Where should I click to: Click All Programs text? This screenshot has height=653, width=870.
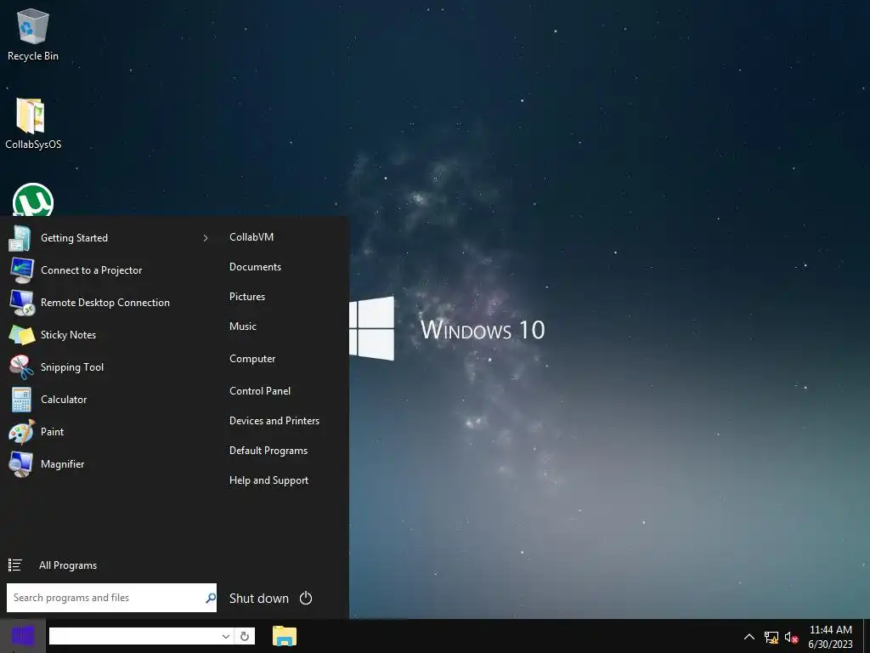point(68,565)
